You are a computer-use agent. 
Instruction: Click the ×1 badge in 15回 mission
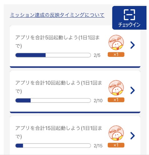[x=116, y=145]
